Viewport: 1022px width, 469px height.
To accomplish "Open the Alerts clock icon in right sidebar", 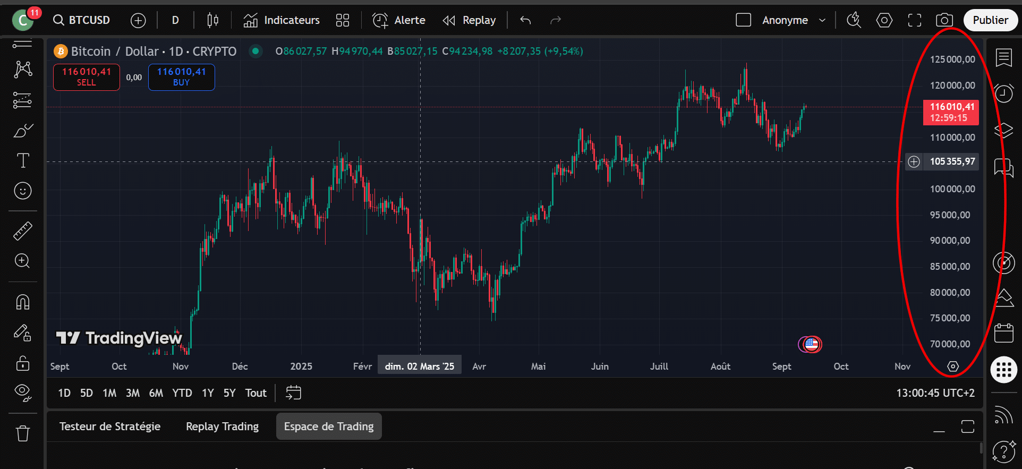I will 1003,93.
